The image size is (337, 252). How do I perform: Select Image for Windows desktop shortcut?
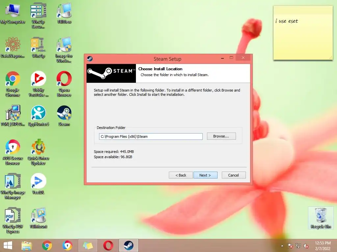tap(64, 50)
